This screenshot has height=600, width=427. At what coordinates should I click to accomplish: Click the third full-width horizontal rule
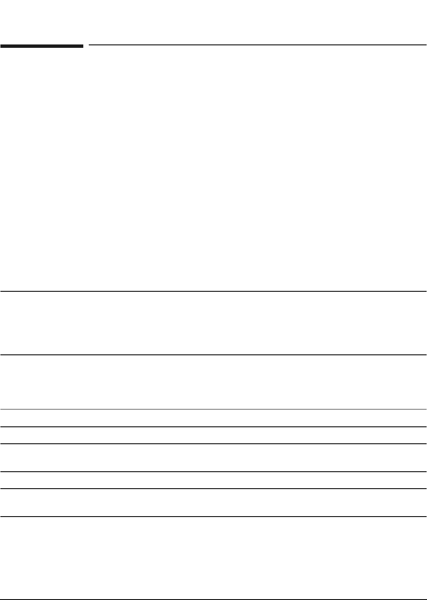tap(213, 409)
